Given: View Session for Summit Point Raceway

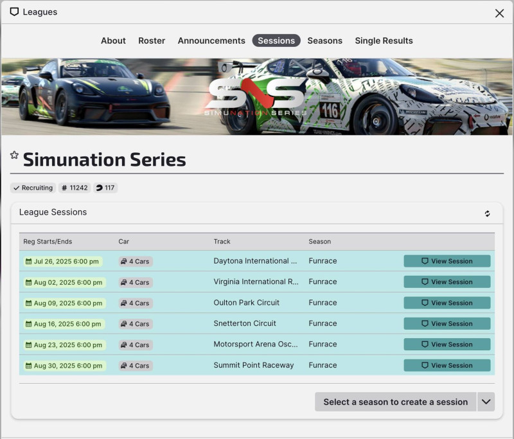Looking at the screenshot, I should (x=447, y=365).
